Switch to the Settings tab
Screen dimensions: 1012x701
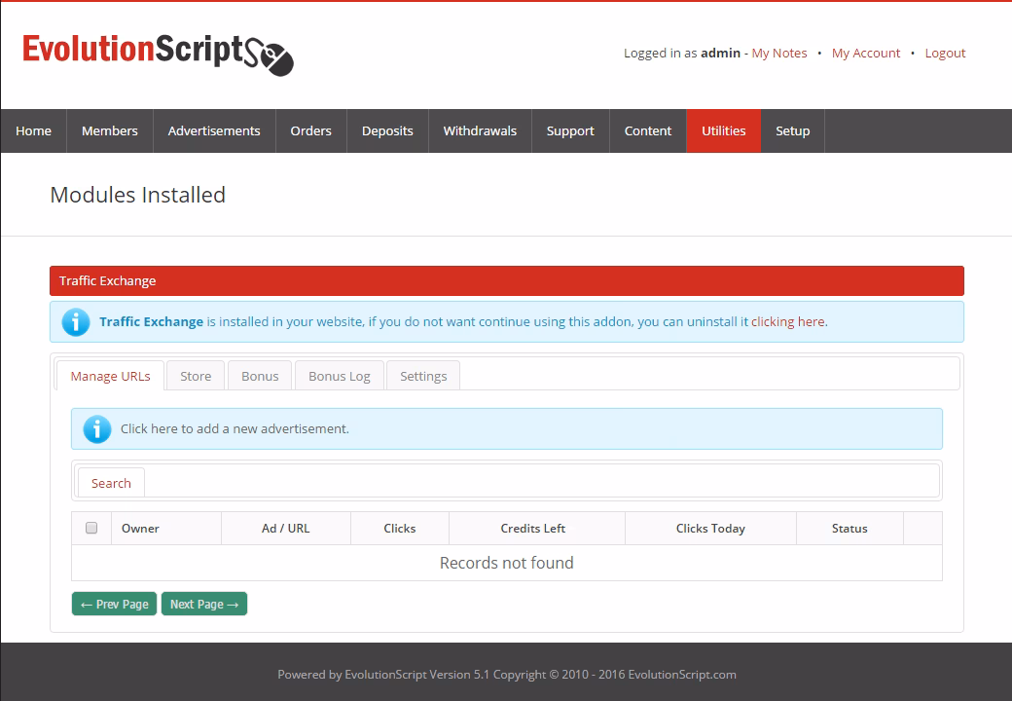click(x=423, y=376)
